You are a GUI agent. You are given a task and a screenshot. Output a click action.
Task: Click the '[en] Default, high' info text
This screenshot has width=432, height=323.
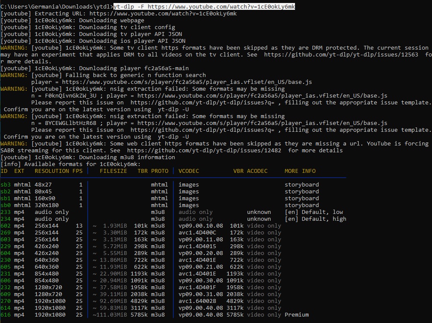316,219
